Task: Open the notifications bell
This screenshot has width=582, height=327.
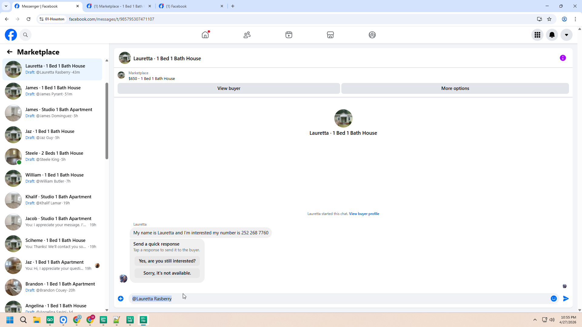Action: coord(552,35)
